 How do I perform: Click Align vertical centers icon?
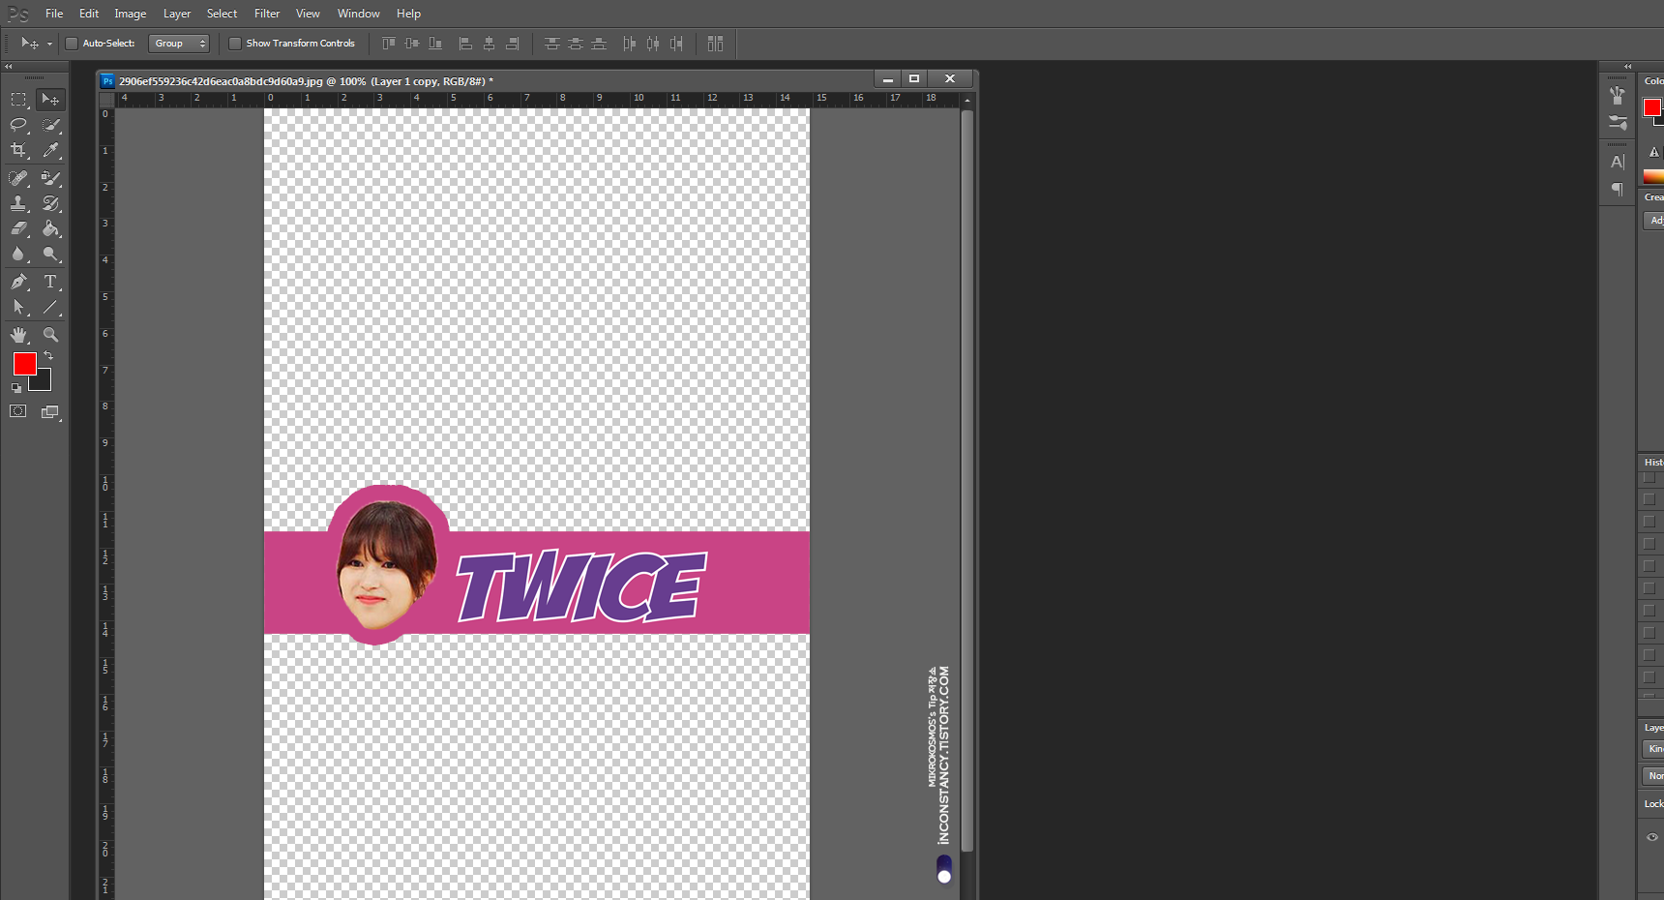pyautogui.click(x=412, y=44)
